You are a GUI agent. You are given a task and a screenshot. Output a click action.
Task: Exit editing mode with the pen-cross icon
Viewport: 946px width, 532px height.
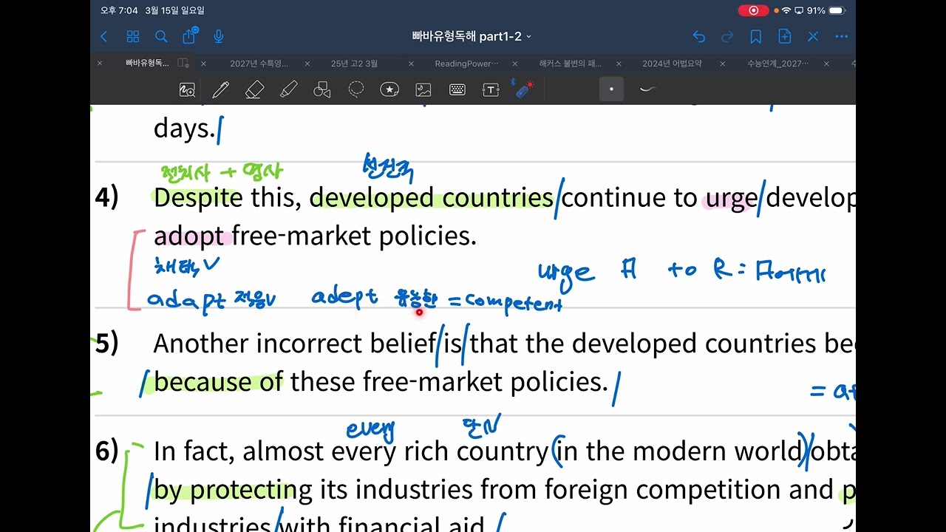pos(813,36)
